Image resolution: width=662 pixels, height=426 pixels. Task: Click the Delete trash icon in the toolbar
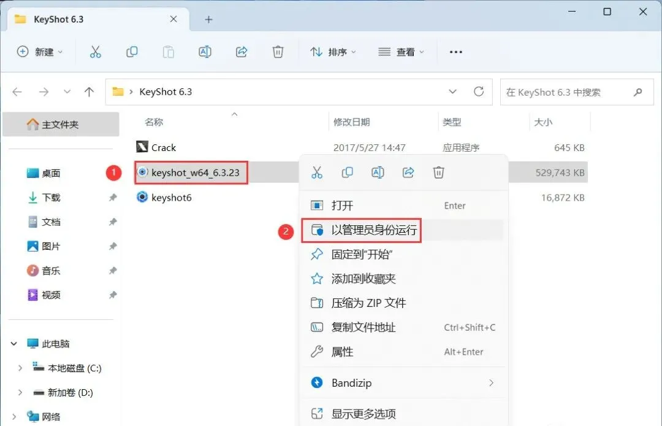point(278,52)
